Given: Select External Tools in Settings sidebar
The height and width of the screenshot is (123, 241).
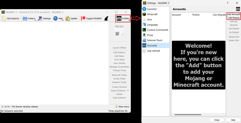Looking at the screenshot, I should 156,40.
